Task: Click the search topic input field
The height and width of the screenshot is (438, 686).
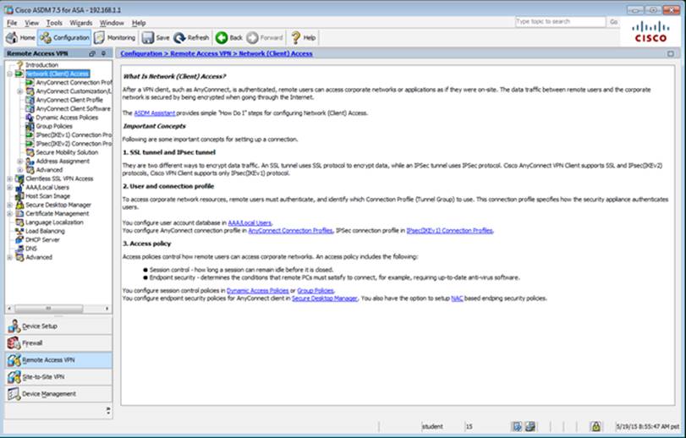Action: (x=559, y=21)
